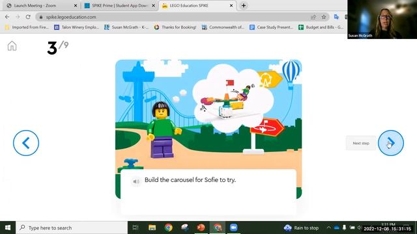
Task: Open Thanks for Booking bookmark
Action: click(x=175, y=27)
